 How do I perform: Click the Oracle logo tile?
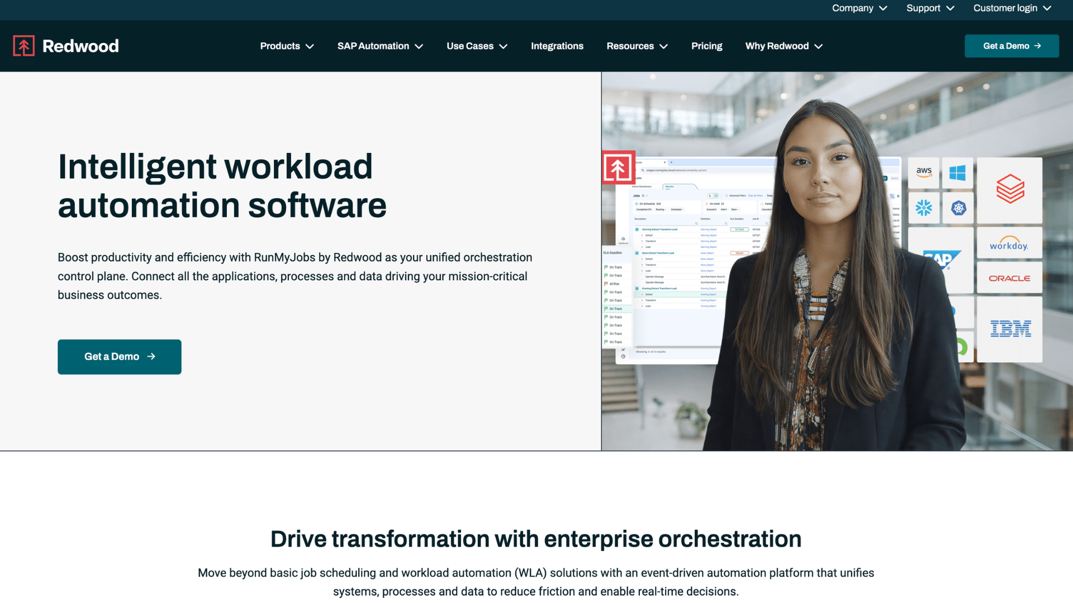[x=1009, y=278]
